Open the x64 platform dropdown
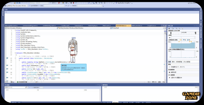Screen dimensions: 204x105 coord(43,3)
